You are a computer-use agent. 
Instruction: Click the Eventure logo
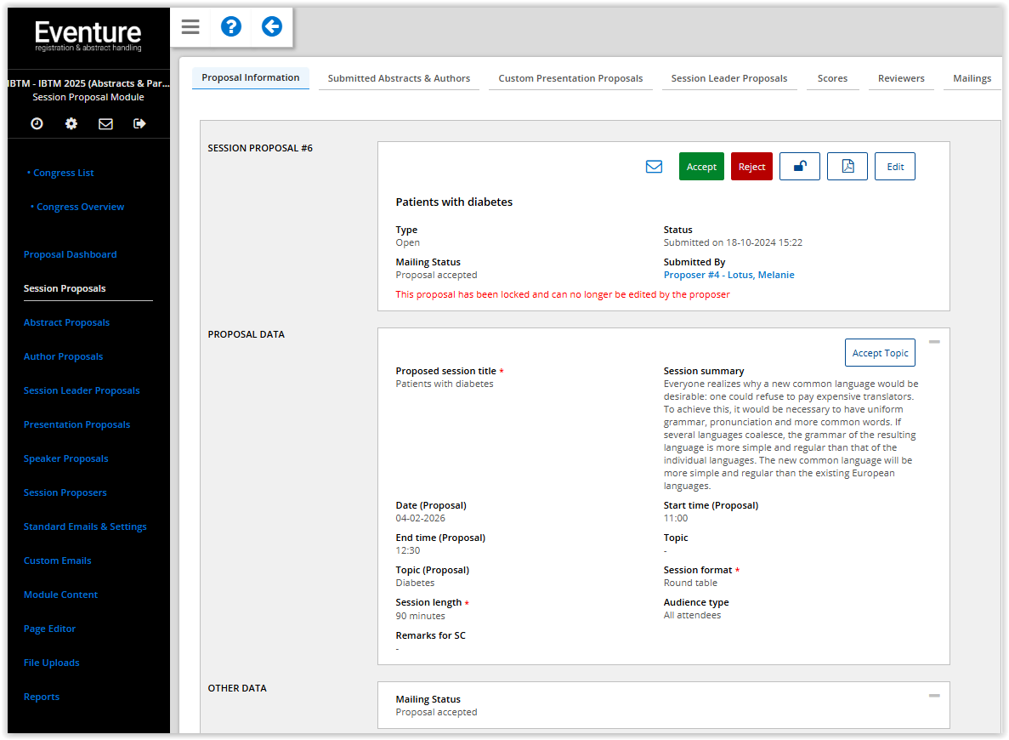(88, 36)
